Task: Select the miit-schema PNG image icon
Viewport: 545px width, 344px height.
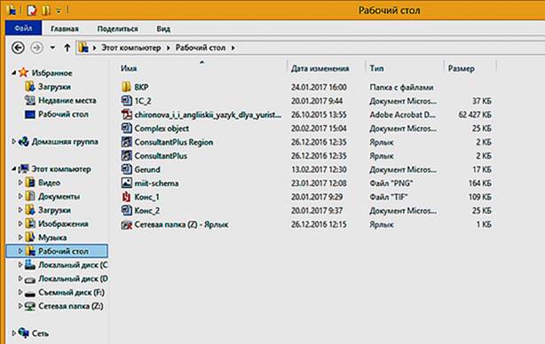Action: tap(126, 183)
